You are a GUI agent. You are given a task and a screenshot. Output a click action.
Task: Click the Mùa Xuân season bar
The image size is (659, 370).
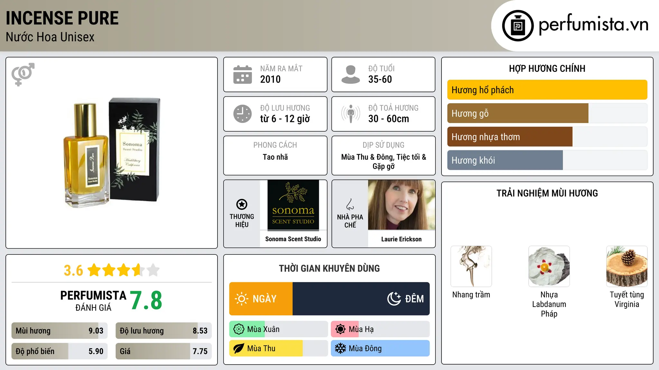point(278,329)
